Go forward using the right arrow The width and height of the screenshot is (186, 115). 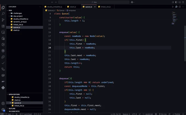[56, 2]
